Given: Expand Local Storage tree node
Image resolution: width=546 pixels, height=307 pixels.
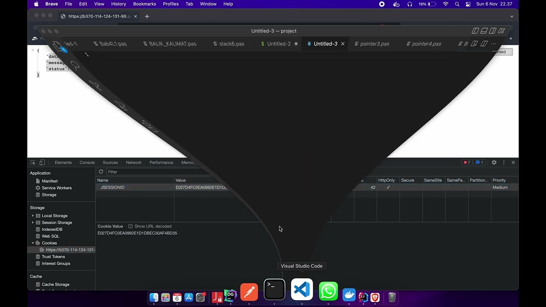Looking at the screenshot, I should point(33,216).
